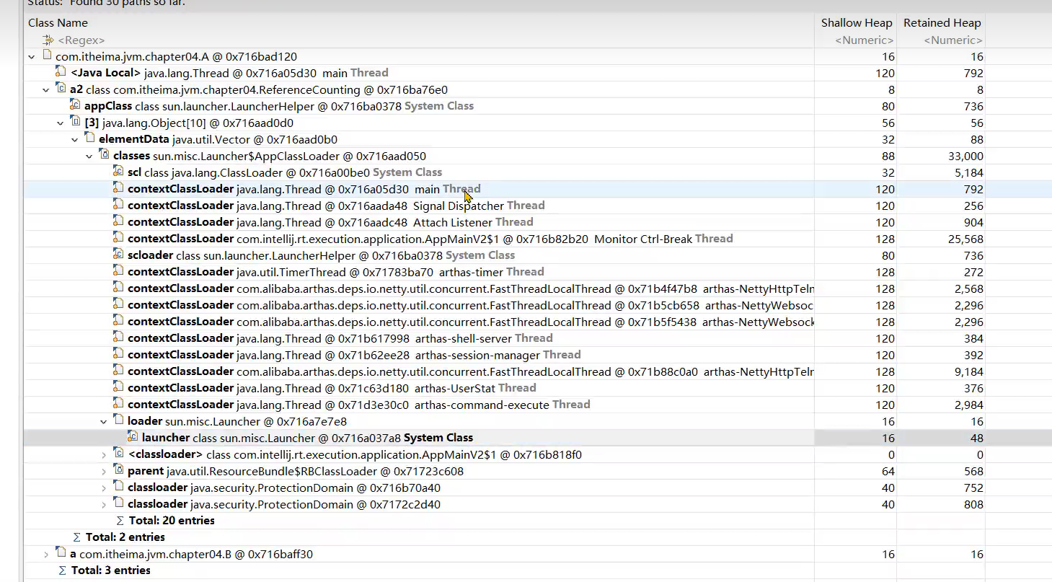This screenshot has height=582, width=1052.
Task: Collapse the elementData java.util.Vector node
Action: (x=74, y=139)
